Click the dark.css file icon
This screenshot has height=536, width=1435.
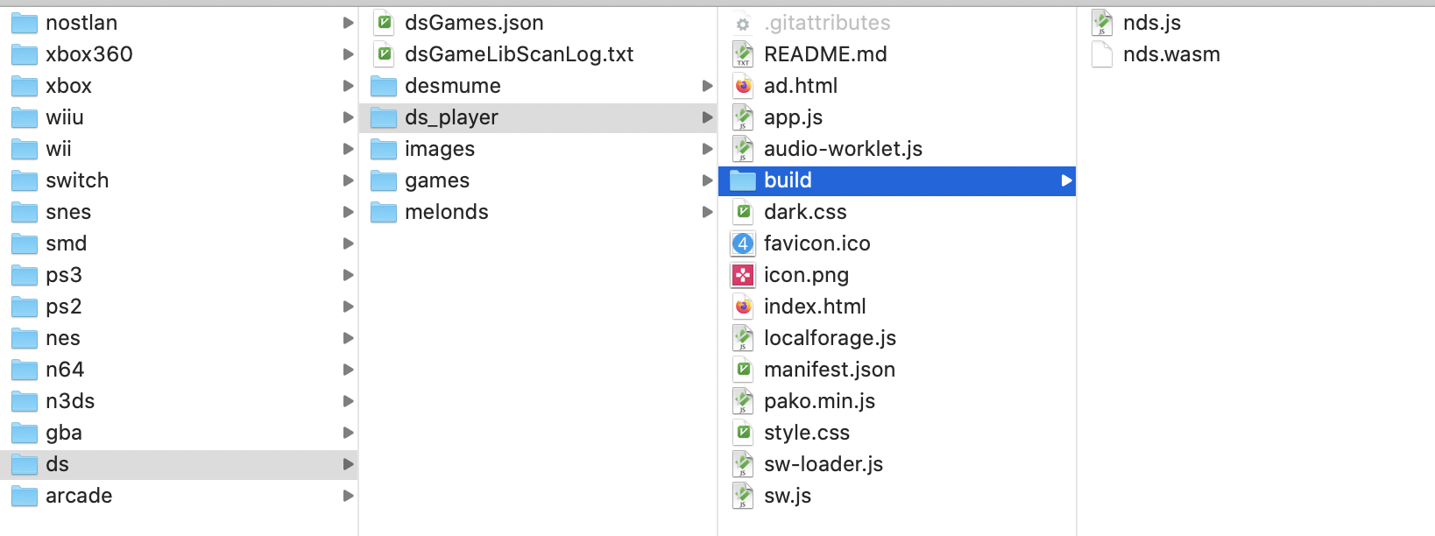click(x=743, y=212)
